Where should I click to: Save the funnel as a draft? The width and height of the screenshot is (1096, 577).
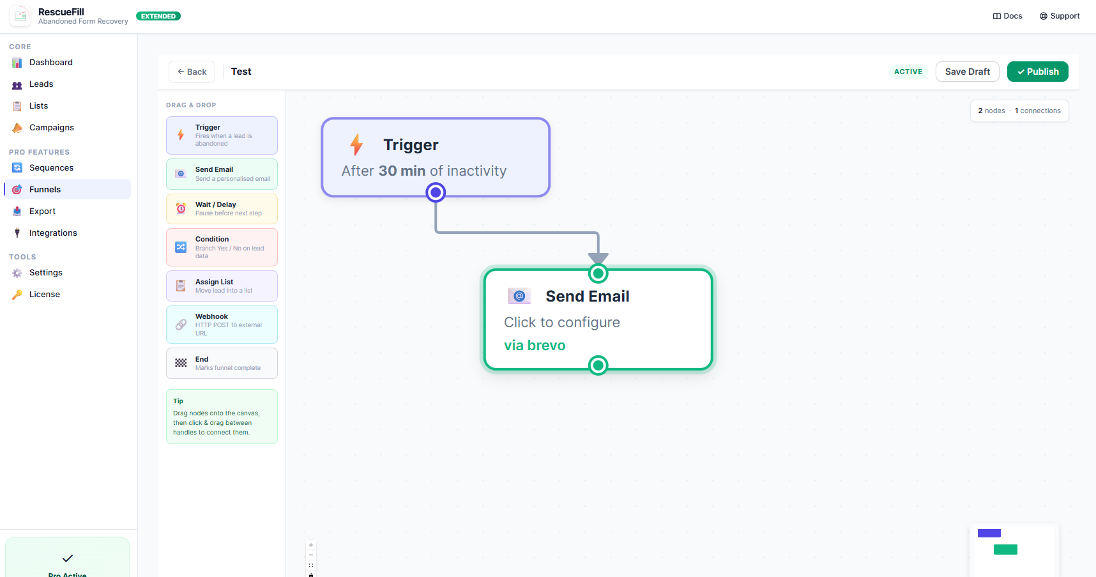(x=967, y=72)
